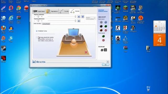Open the advanced device settings link

[103, 11]
